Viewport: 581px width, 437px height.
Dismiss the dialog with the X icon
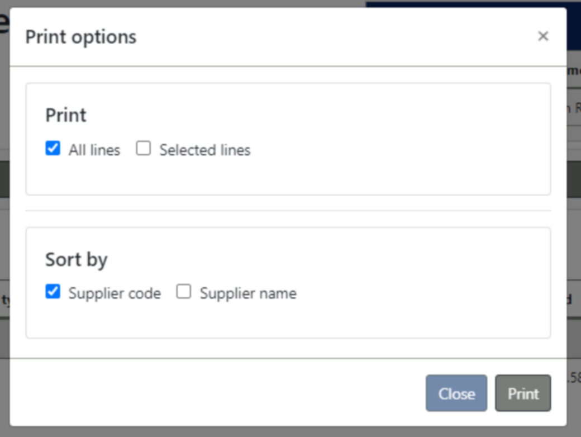point(543,36)
